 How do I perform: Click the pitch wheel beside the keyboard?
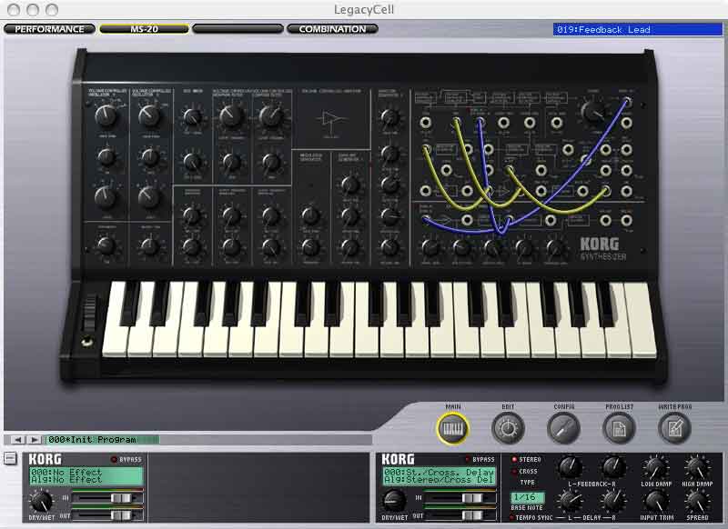click(x=89, y=313)
